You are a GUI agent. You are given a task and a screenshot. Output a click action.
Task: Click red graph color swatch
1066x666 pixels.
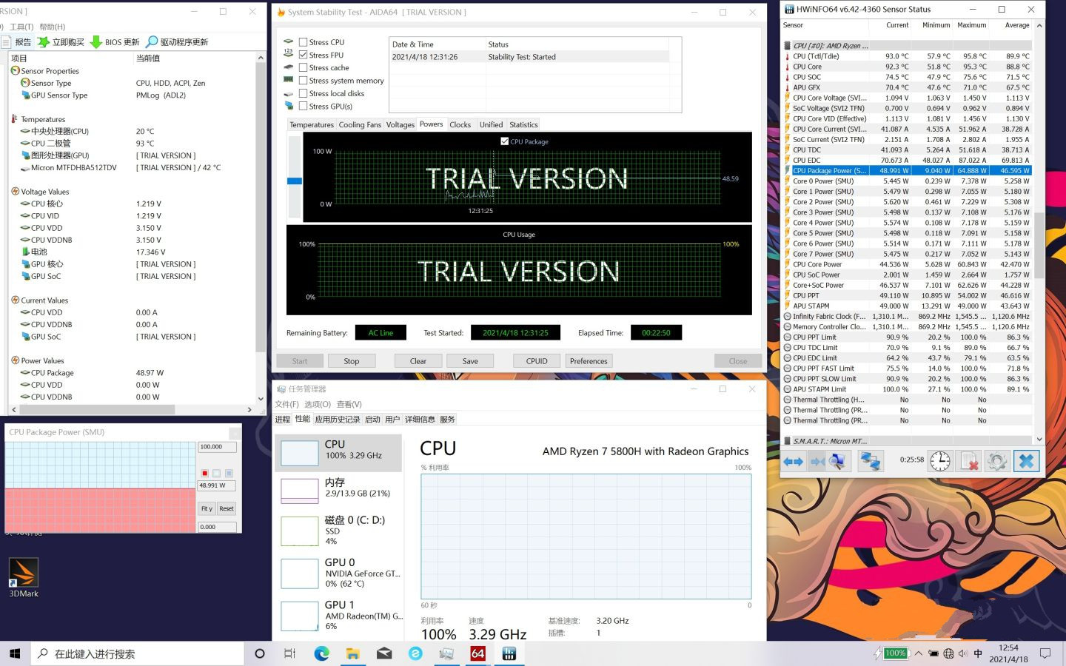[205, 473]
